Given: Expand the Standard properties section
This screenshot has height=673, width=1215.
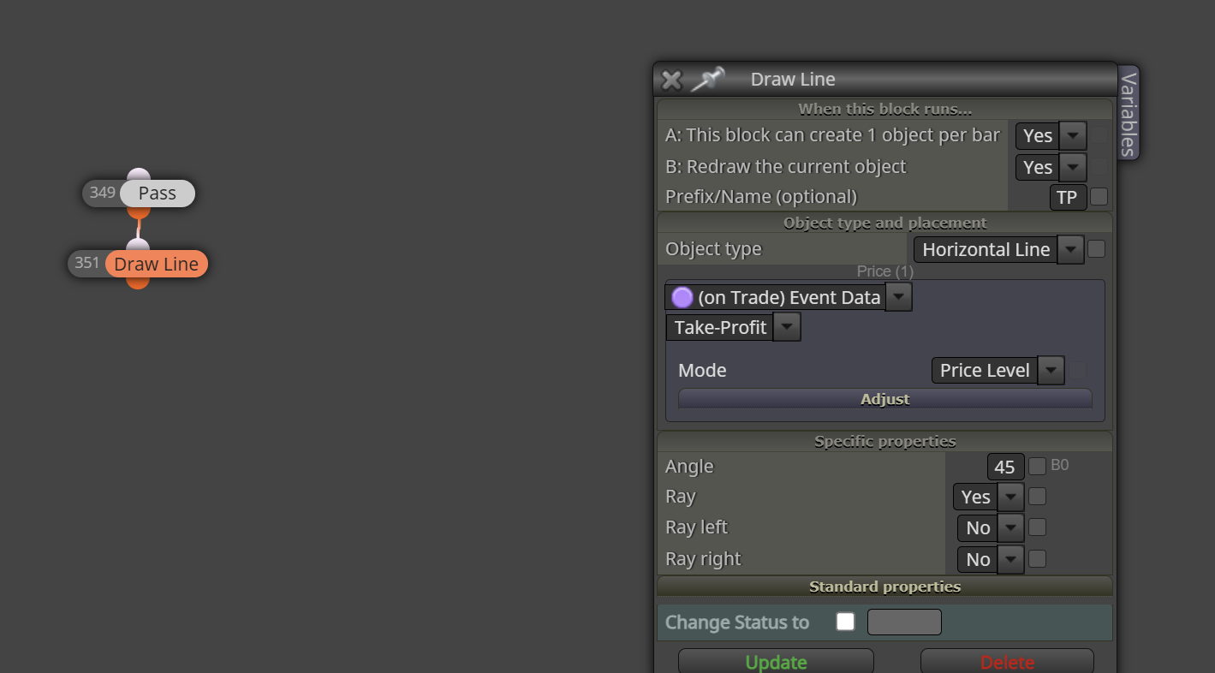Looking at the screenshot, I should coord(884,587).
